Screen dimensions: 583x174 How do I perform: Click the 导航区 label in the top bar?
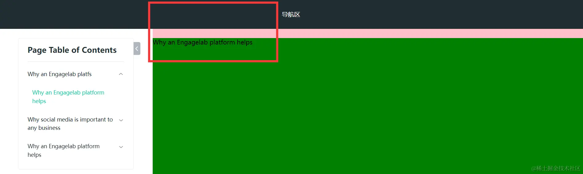coord(291,14)
